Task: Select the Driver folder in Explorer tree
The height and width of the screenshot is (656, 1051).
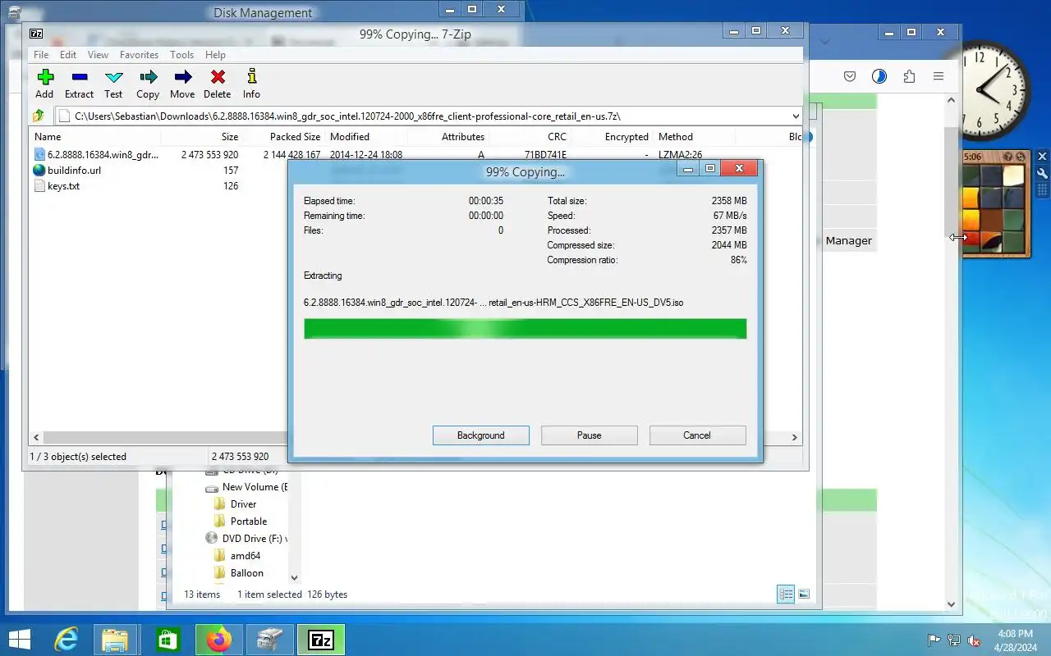Action: (243, 504)
